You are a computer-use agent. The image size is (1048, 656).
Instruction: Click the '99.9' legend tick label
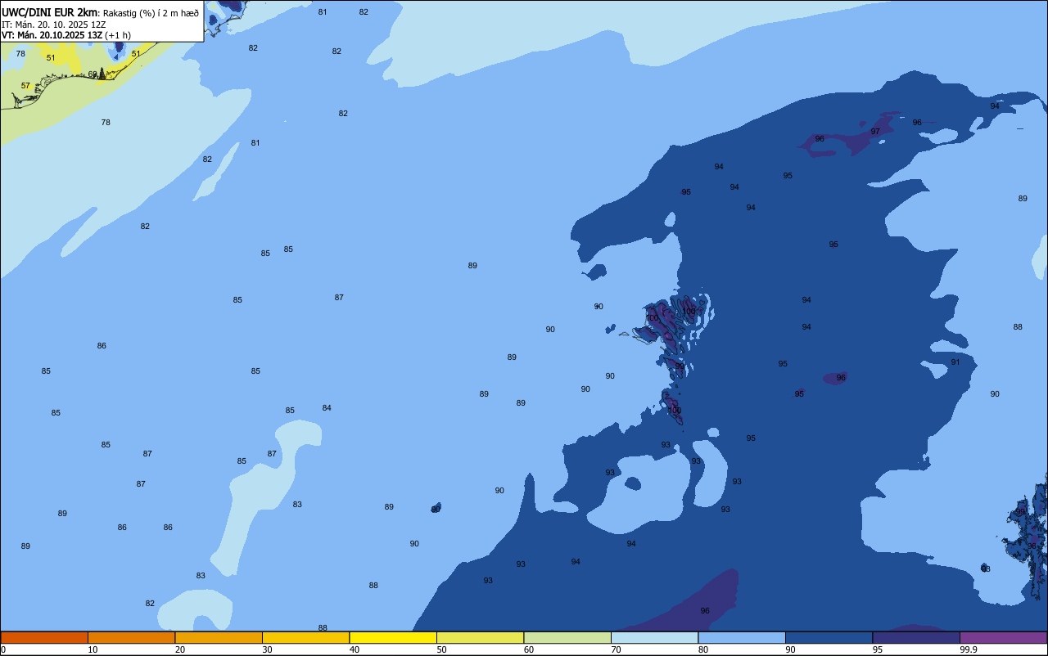tap(969, 649)
